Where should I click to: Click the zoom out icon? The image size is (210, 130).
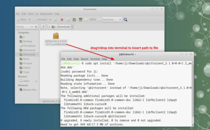[x=86, y=20]
